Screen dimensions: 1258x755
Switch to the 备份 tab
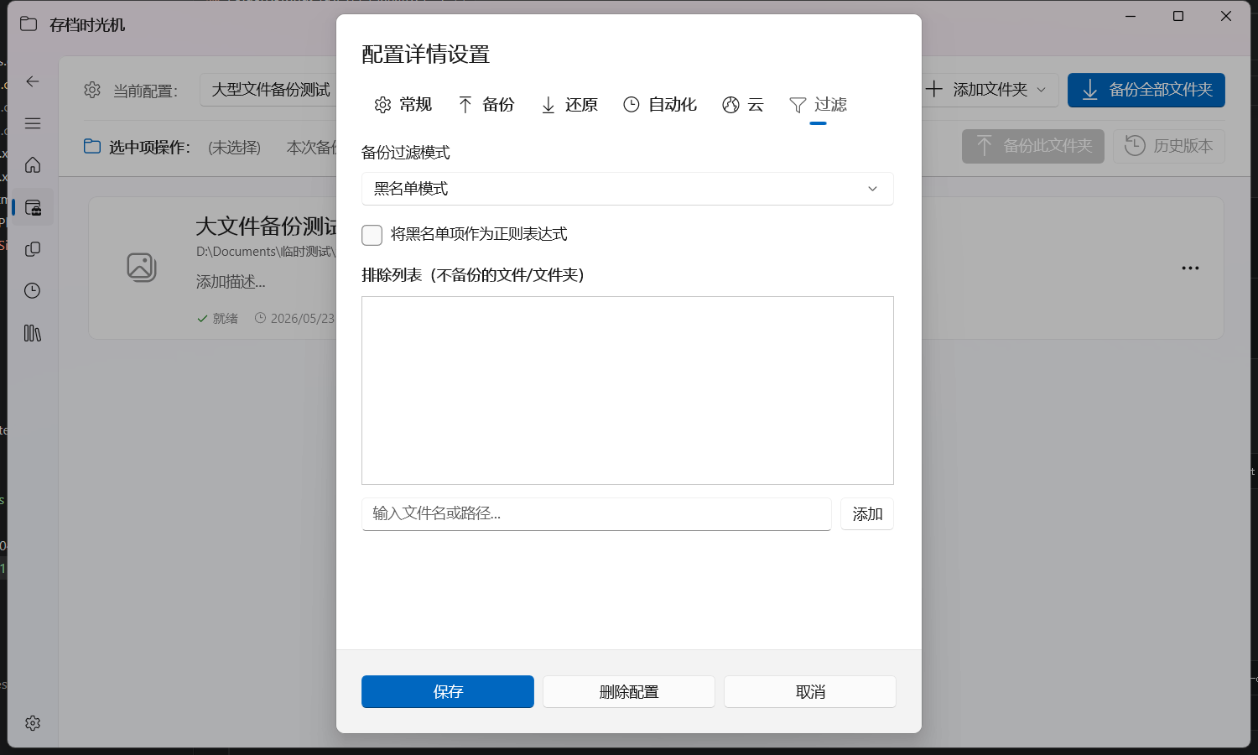pos(486,105)
